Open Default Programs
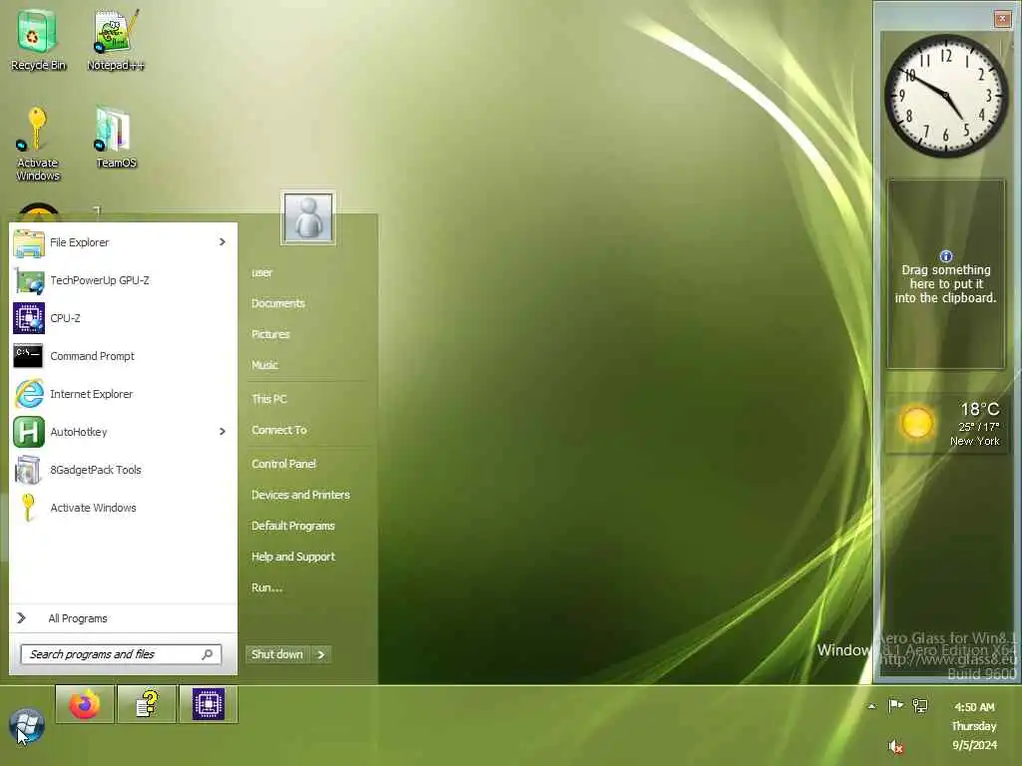This screenshot has width=1022, height=766. 292,526
